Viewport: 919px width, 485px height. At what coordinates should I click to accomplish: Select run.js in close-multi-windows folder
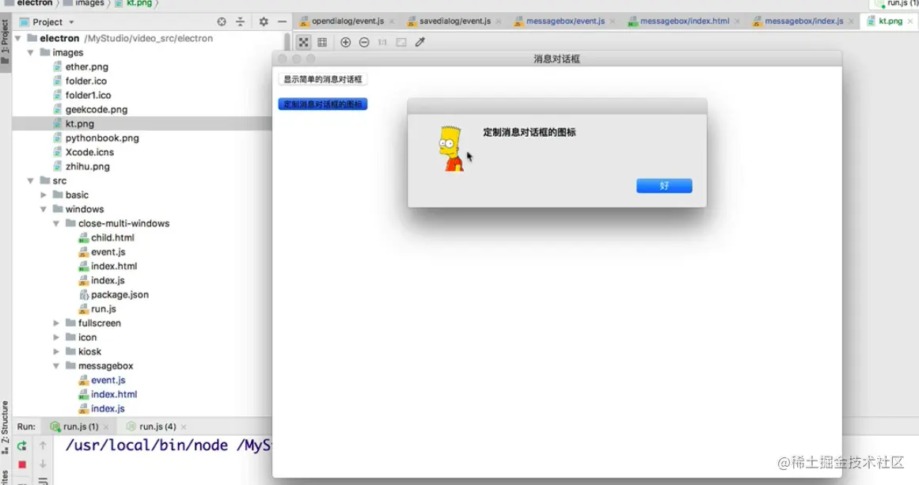click(103, 309)
